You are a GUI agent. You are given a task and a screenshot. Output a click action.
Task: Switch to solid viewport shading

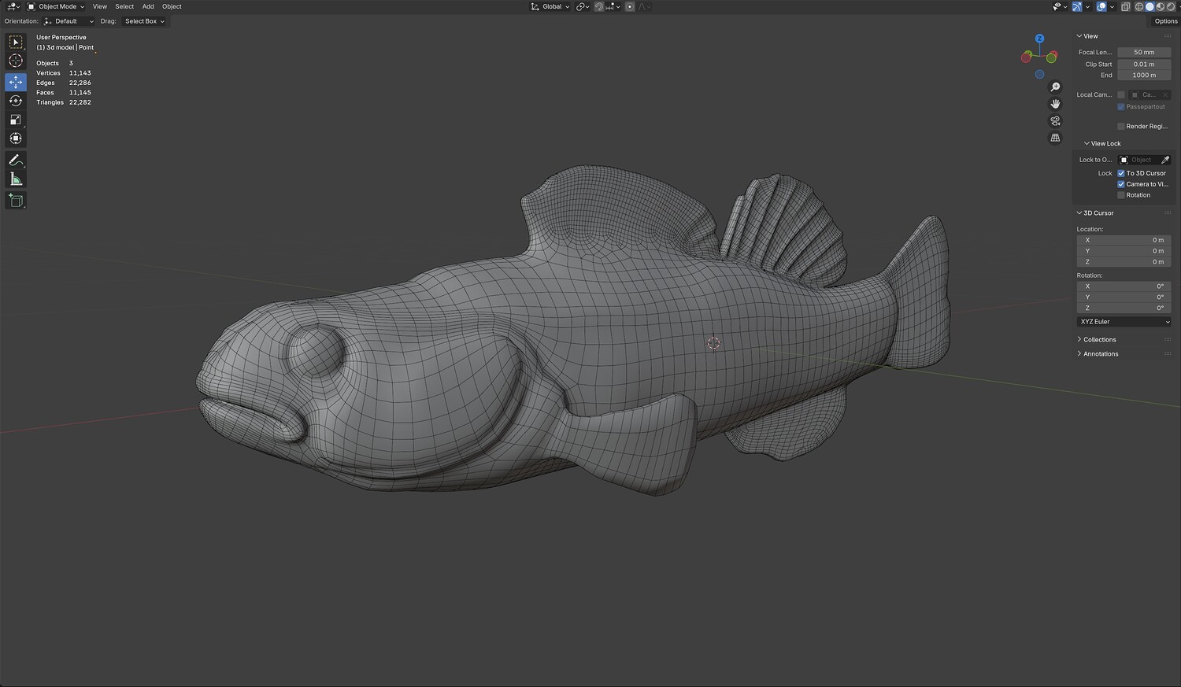(x=1150, y=6)
